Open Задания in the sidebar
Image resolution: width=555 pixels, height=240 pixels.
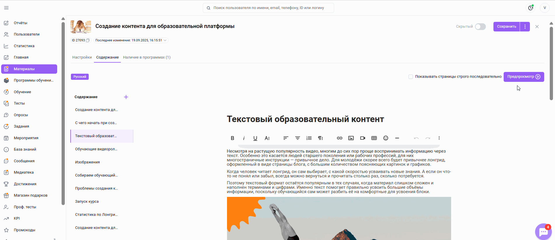(29, 126)
